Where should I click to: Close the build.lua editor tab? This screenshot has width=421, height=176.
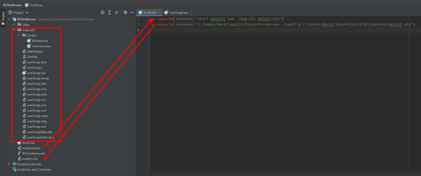point(159,12)
